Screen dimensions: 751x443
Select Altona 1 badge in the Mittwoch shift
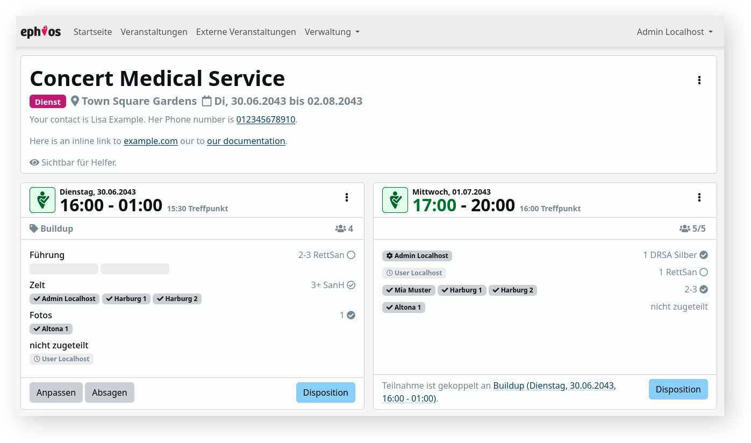point(404,308)
